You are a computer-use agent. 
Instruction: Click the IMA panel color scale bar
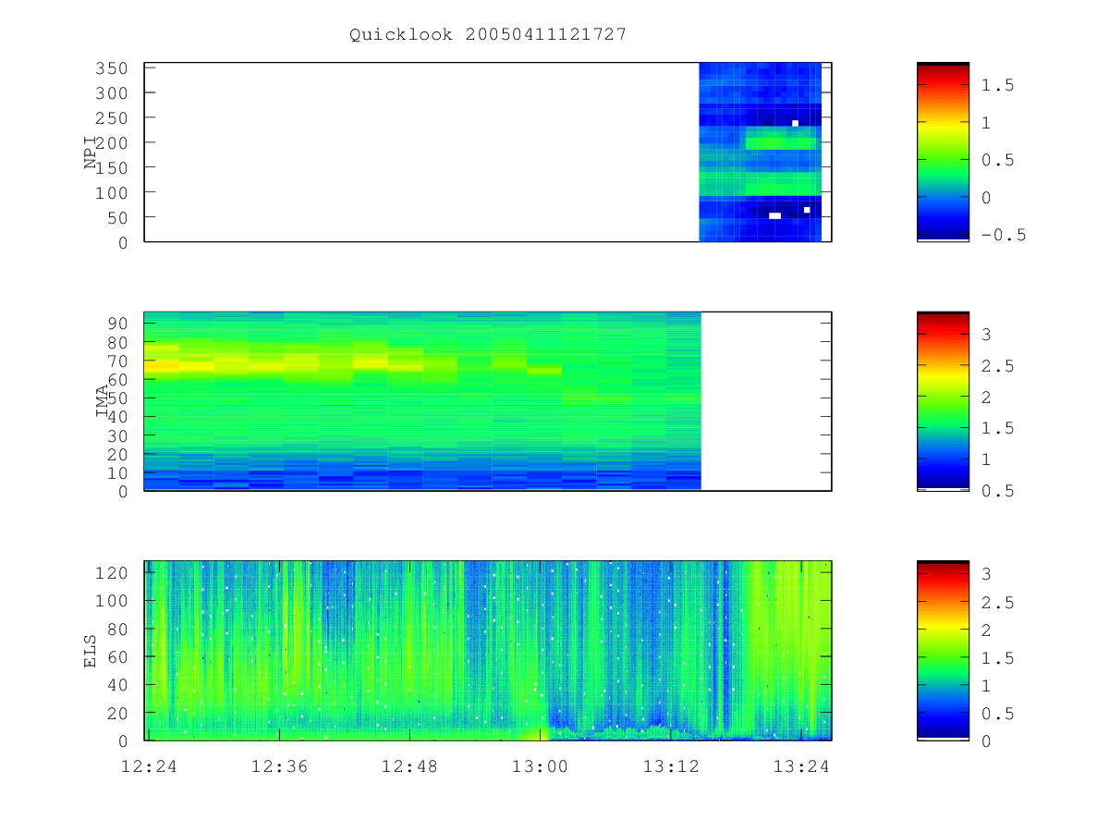point(943,401)
